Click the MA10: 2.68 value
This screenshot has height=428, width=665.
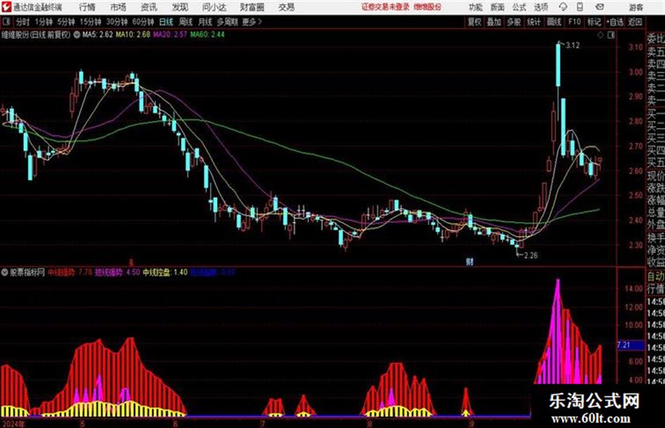[133, 34]
